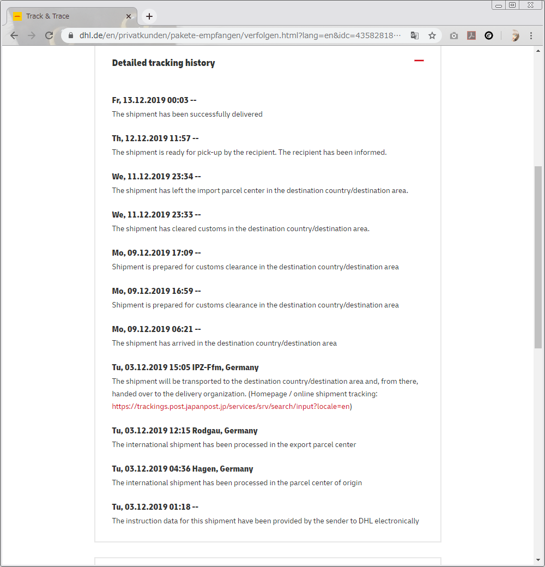Click the camera screenshot extension icon
This screenshot has height=567, width=545.
pos(453,35)
